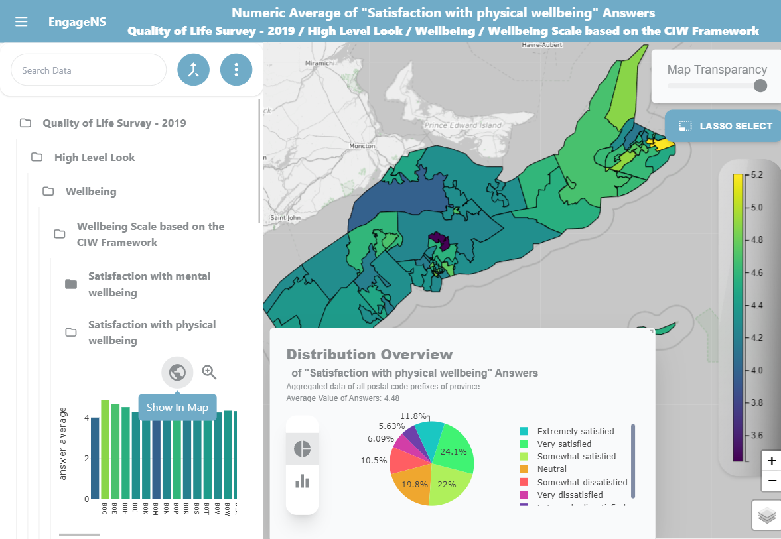Collapse Quality of Life Survey - 2019 folder
The image size is (781, 539).
pyautogui.click(x=114, y=123)
